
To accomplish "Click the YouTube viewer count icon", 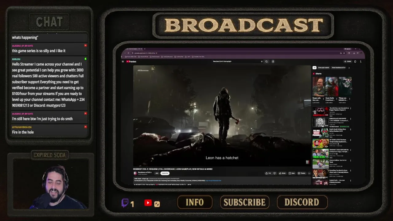I will pos(148,203).
